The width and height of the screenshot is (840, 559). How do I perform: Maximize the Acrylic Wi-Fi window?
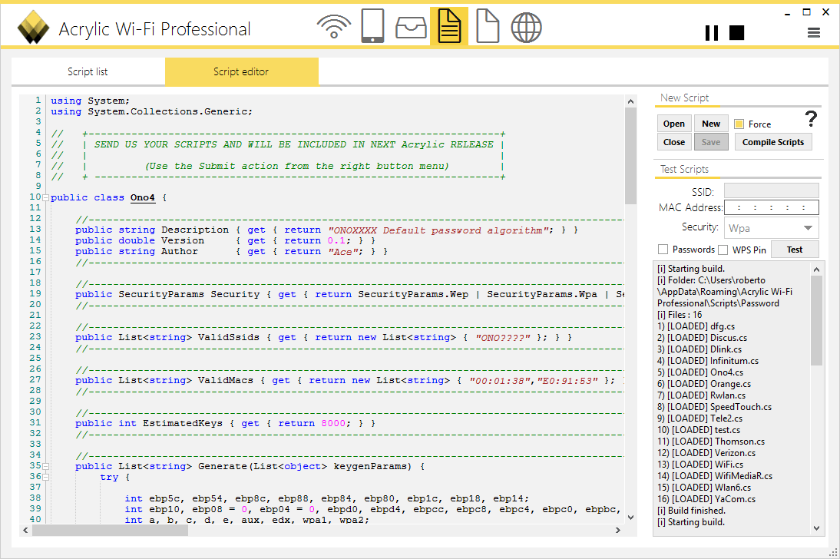click(x=806, y=12)
